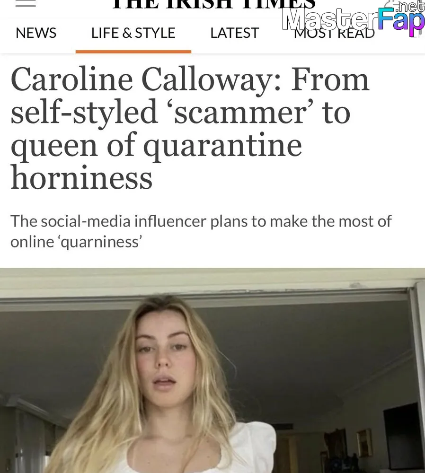Go to the LATEST tab
Screen dimensions: 425x473
(235, 33)
